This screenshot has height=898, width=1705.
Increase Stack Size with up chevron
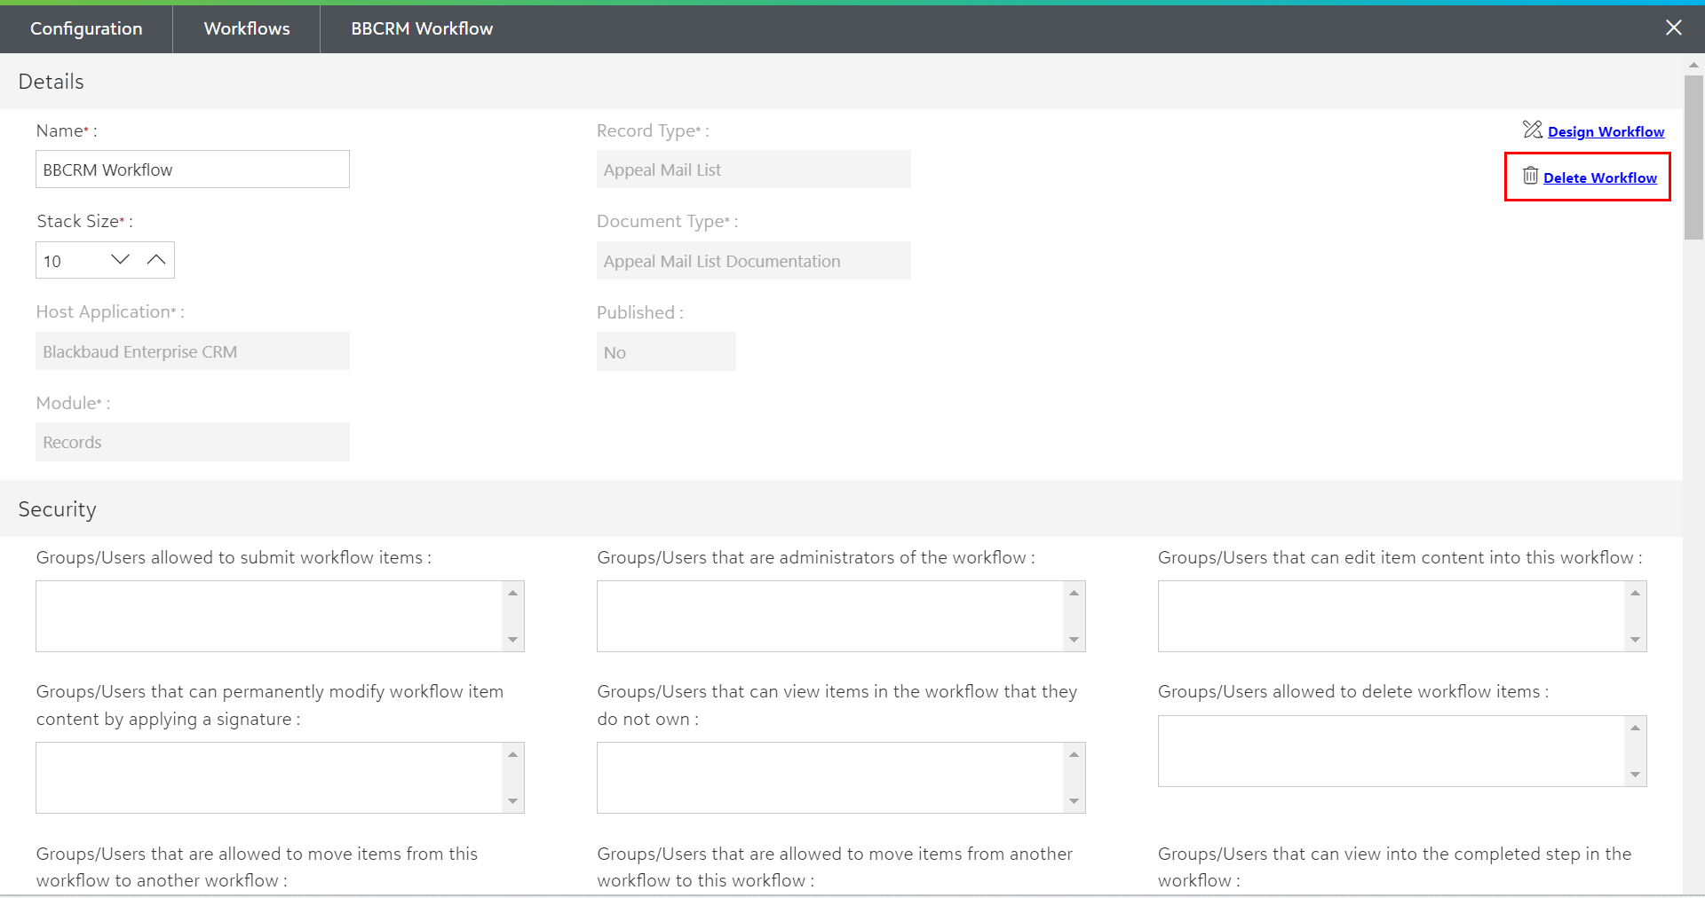156,259
